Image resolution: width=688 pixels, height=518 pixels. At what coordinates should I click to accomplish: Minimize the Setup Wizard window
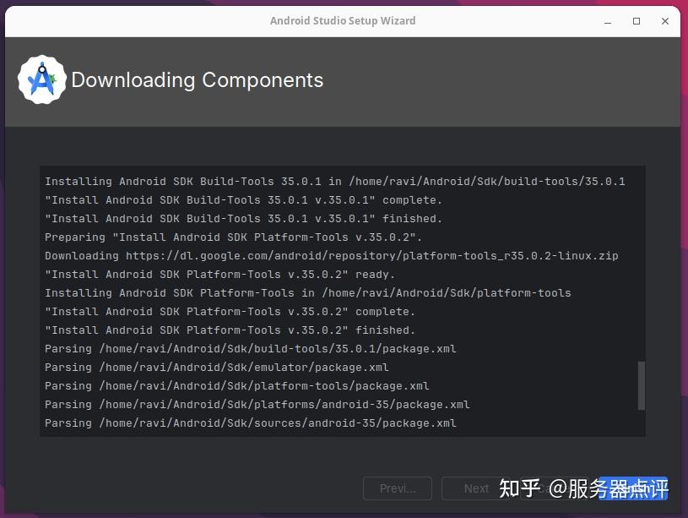[606, 21]
